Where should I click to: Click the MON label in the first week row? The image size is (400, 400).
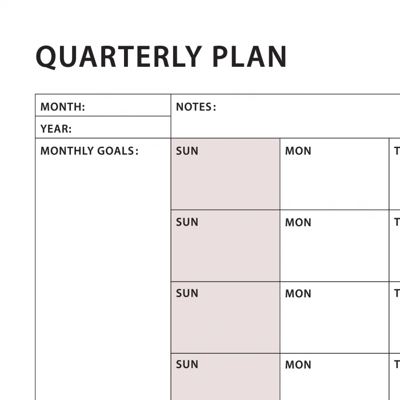coord(298,151)
